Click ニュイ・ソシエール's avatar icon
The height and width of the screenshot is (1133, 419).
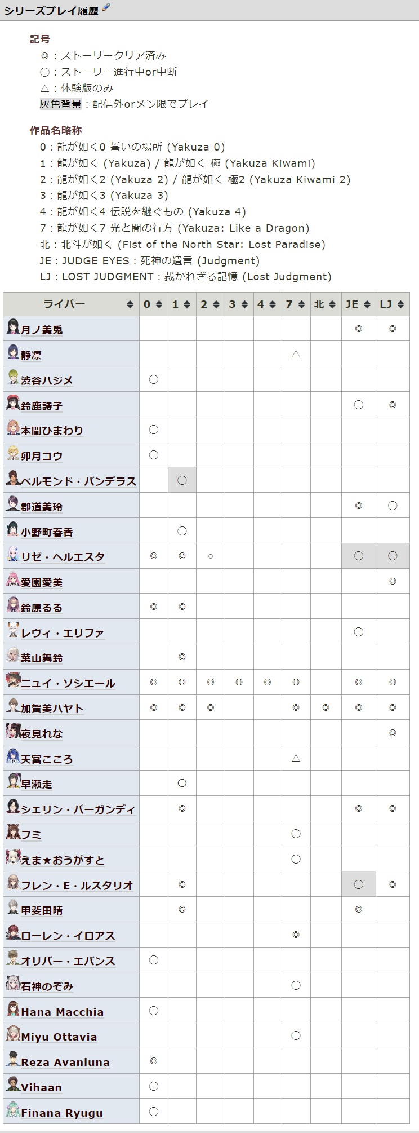click(13, 680)
